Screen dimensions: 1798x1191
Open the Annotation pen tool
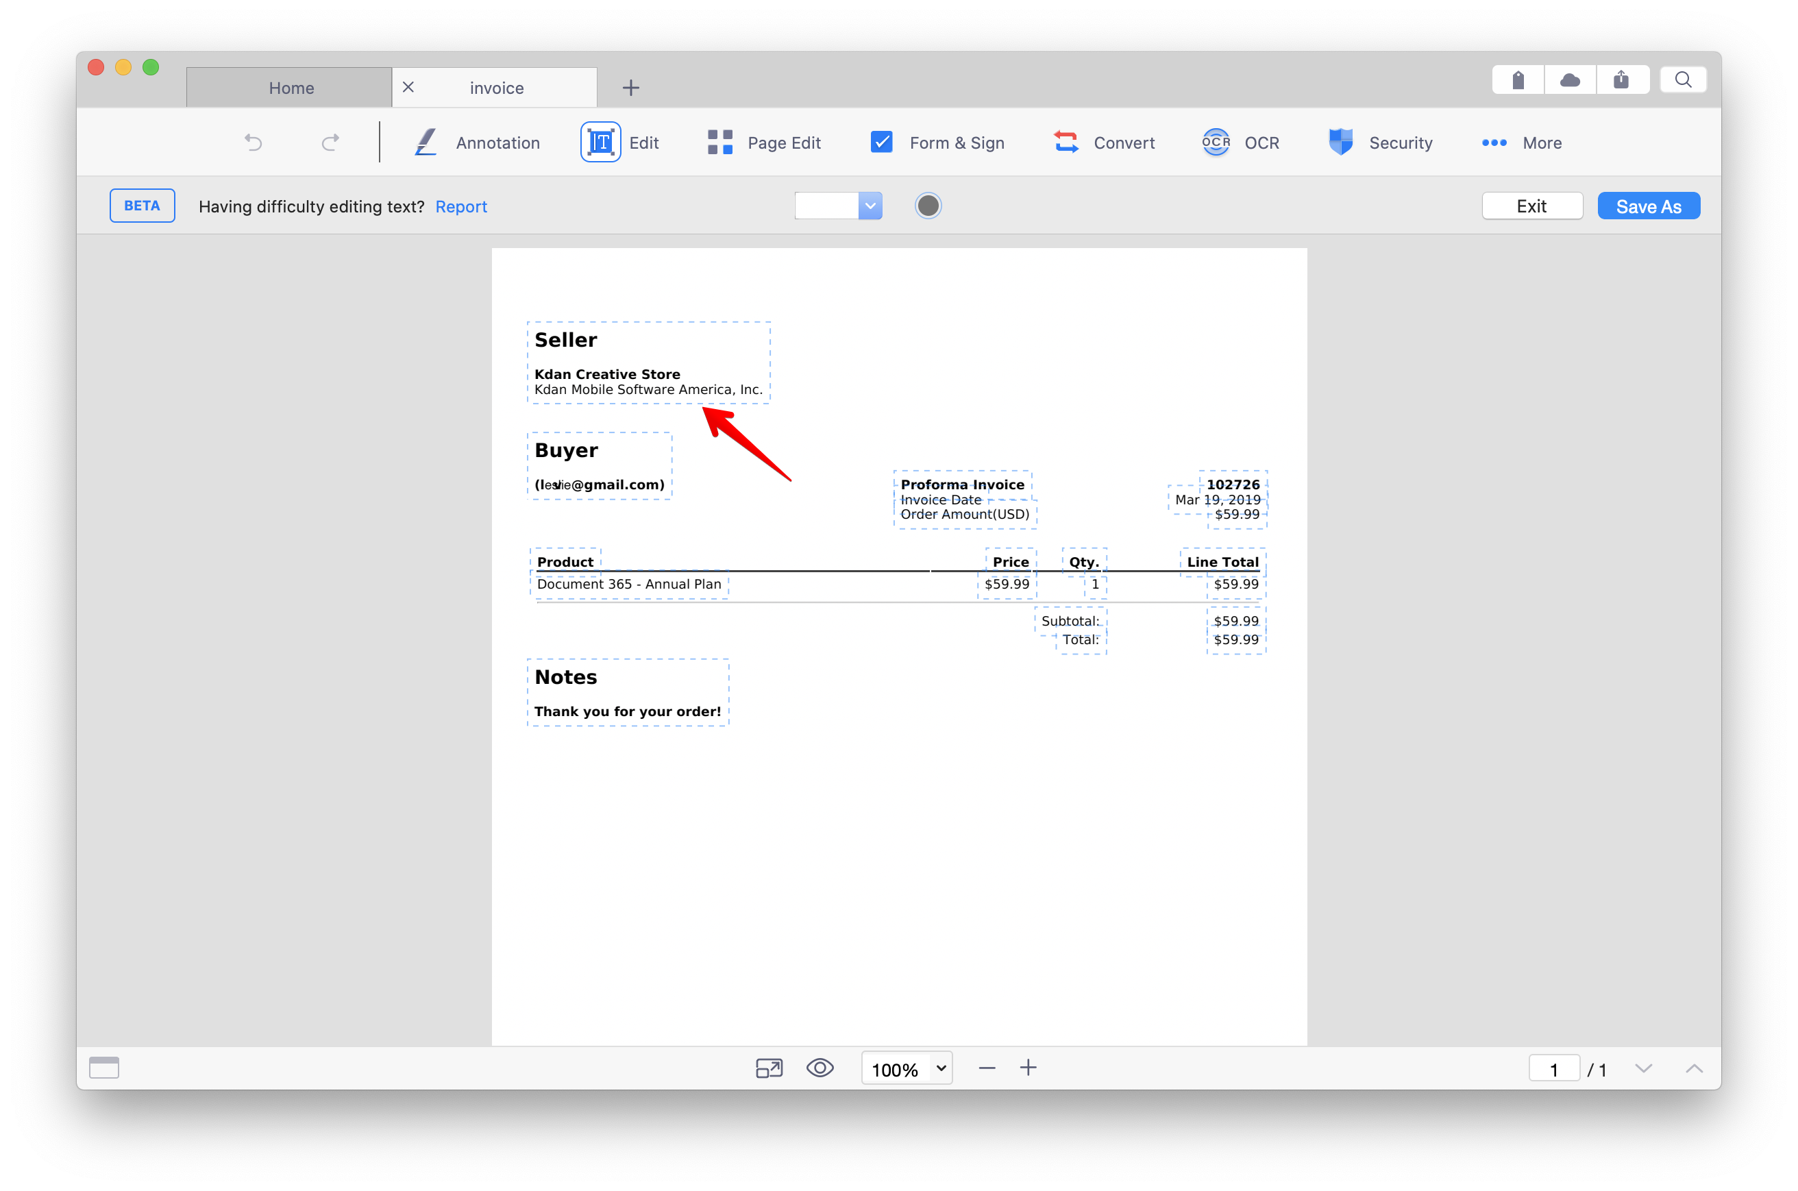pos(426,142)
